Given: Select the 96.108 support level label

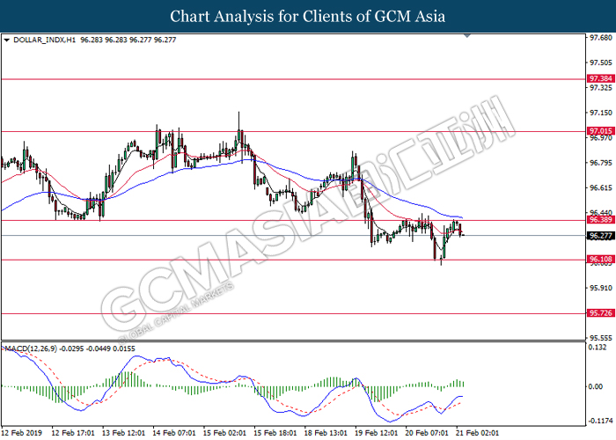Looking at the screenshot, I should [600, 260].
